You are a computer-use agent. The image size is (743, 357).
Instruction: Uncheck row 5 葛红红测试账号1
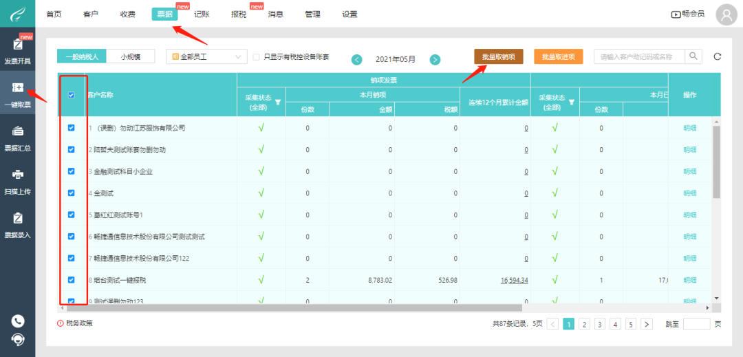pyautogui.click(x=72, y=215)
